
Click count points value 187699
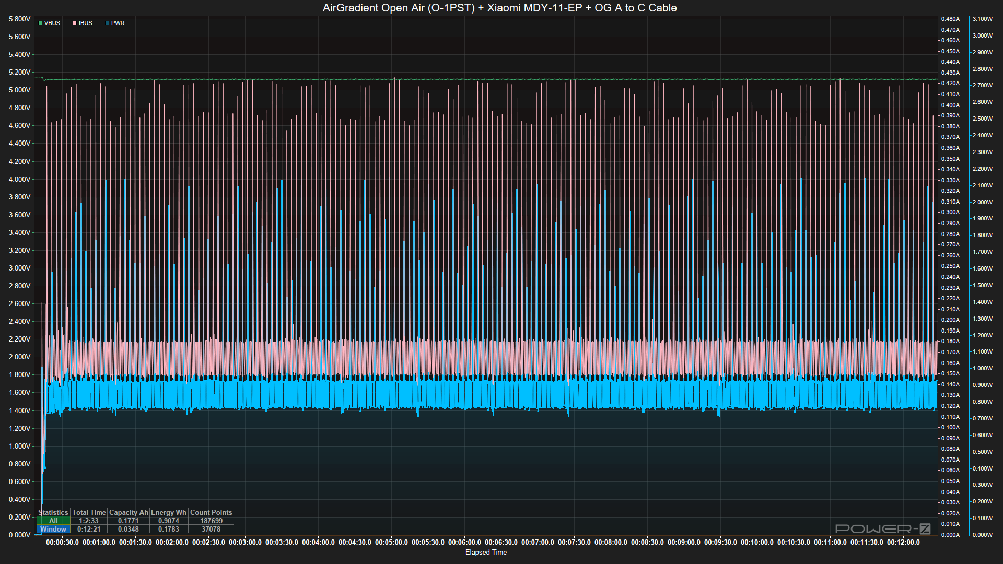(211, 521)
